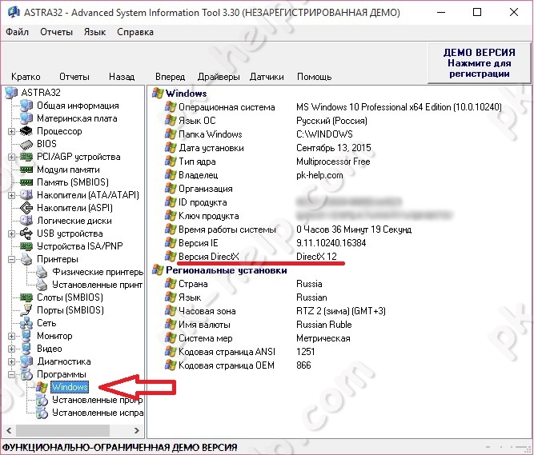Click the Дата установки row label
Screen dimensions: 534x455
pos(211,148)
